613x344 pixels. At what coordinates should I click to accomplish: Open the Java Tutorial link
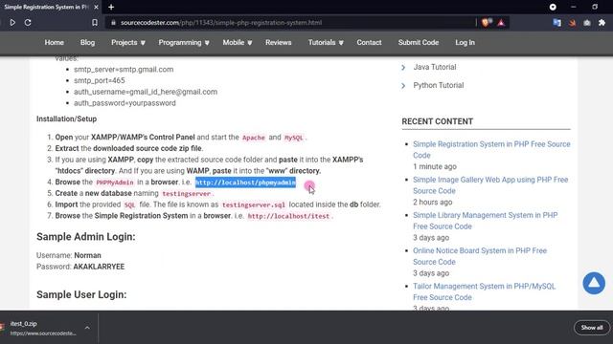point(435,67)
